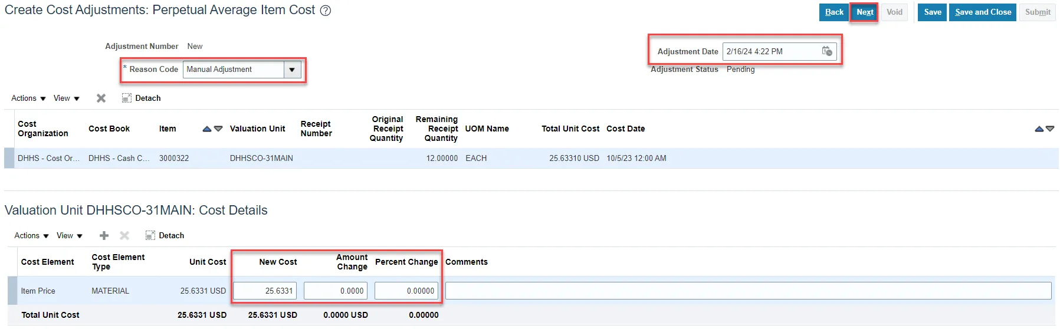Image resolution: width=1060 pixels, height=329 pixels.
Task: Click the MATERIAL cost element type cell
Action: [110, 291]
